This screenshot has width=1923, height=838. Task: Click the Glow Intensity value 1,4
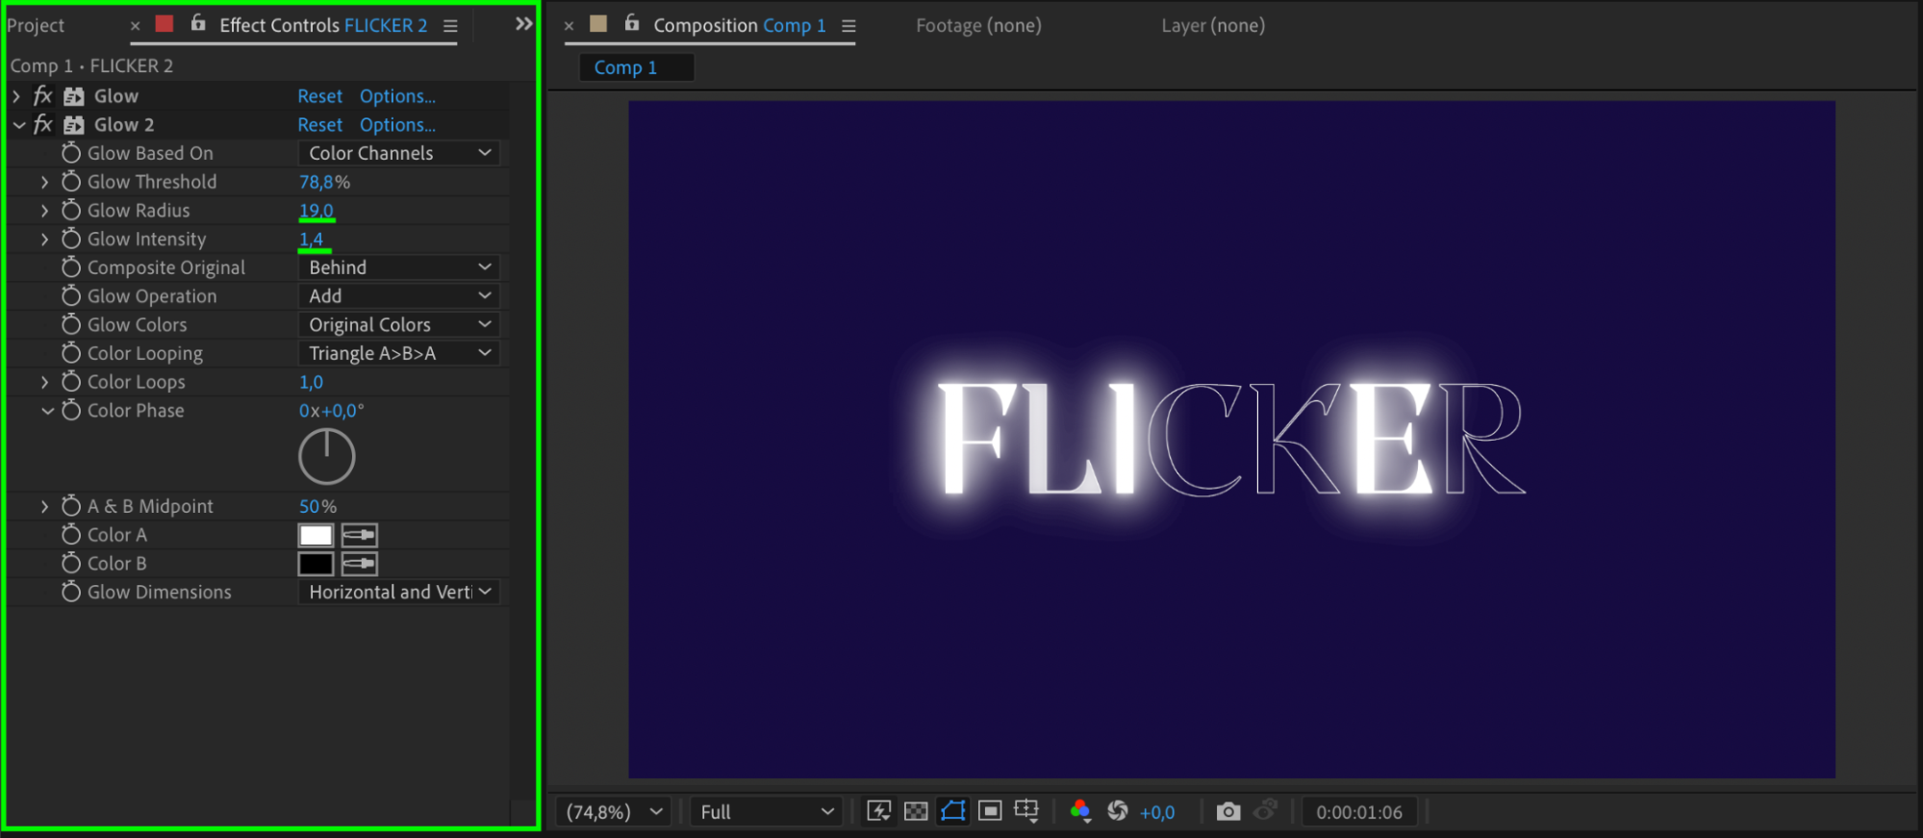[312, 240]
